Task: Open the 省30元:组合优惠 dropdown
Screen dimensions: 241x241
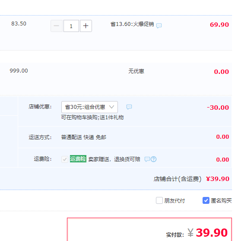Action: (89, 107)
